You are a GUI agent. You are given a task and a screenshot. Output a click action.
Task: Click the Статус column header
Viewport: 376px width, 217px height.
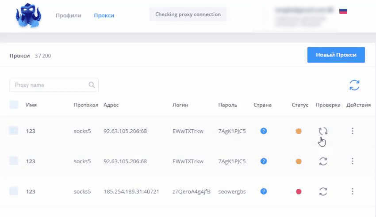pos(300,105)
